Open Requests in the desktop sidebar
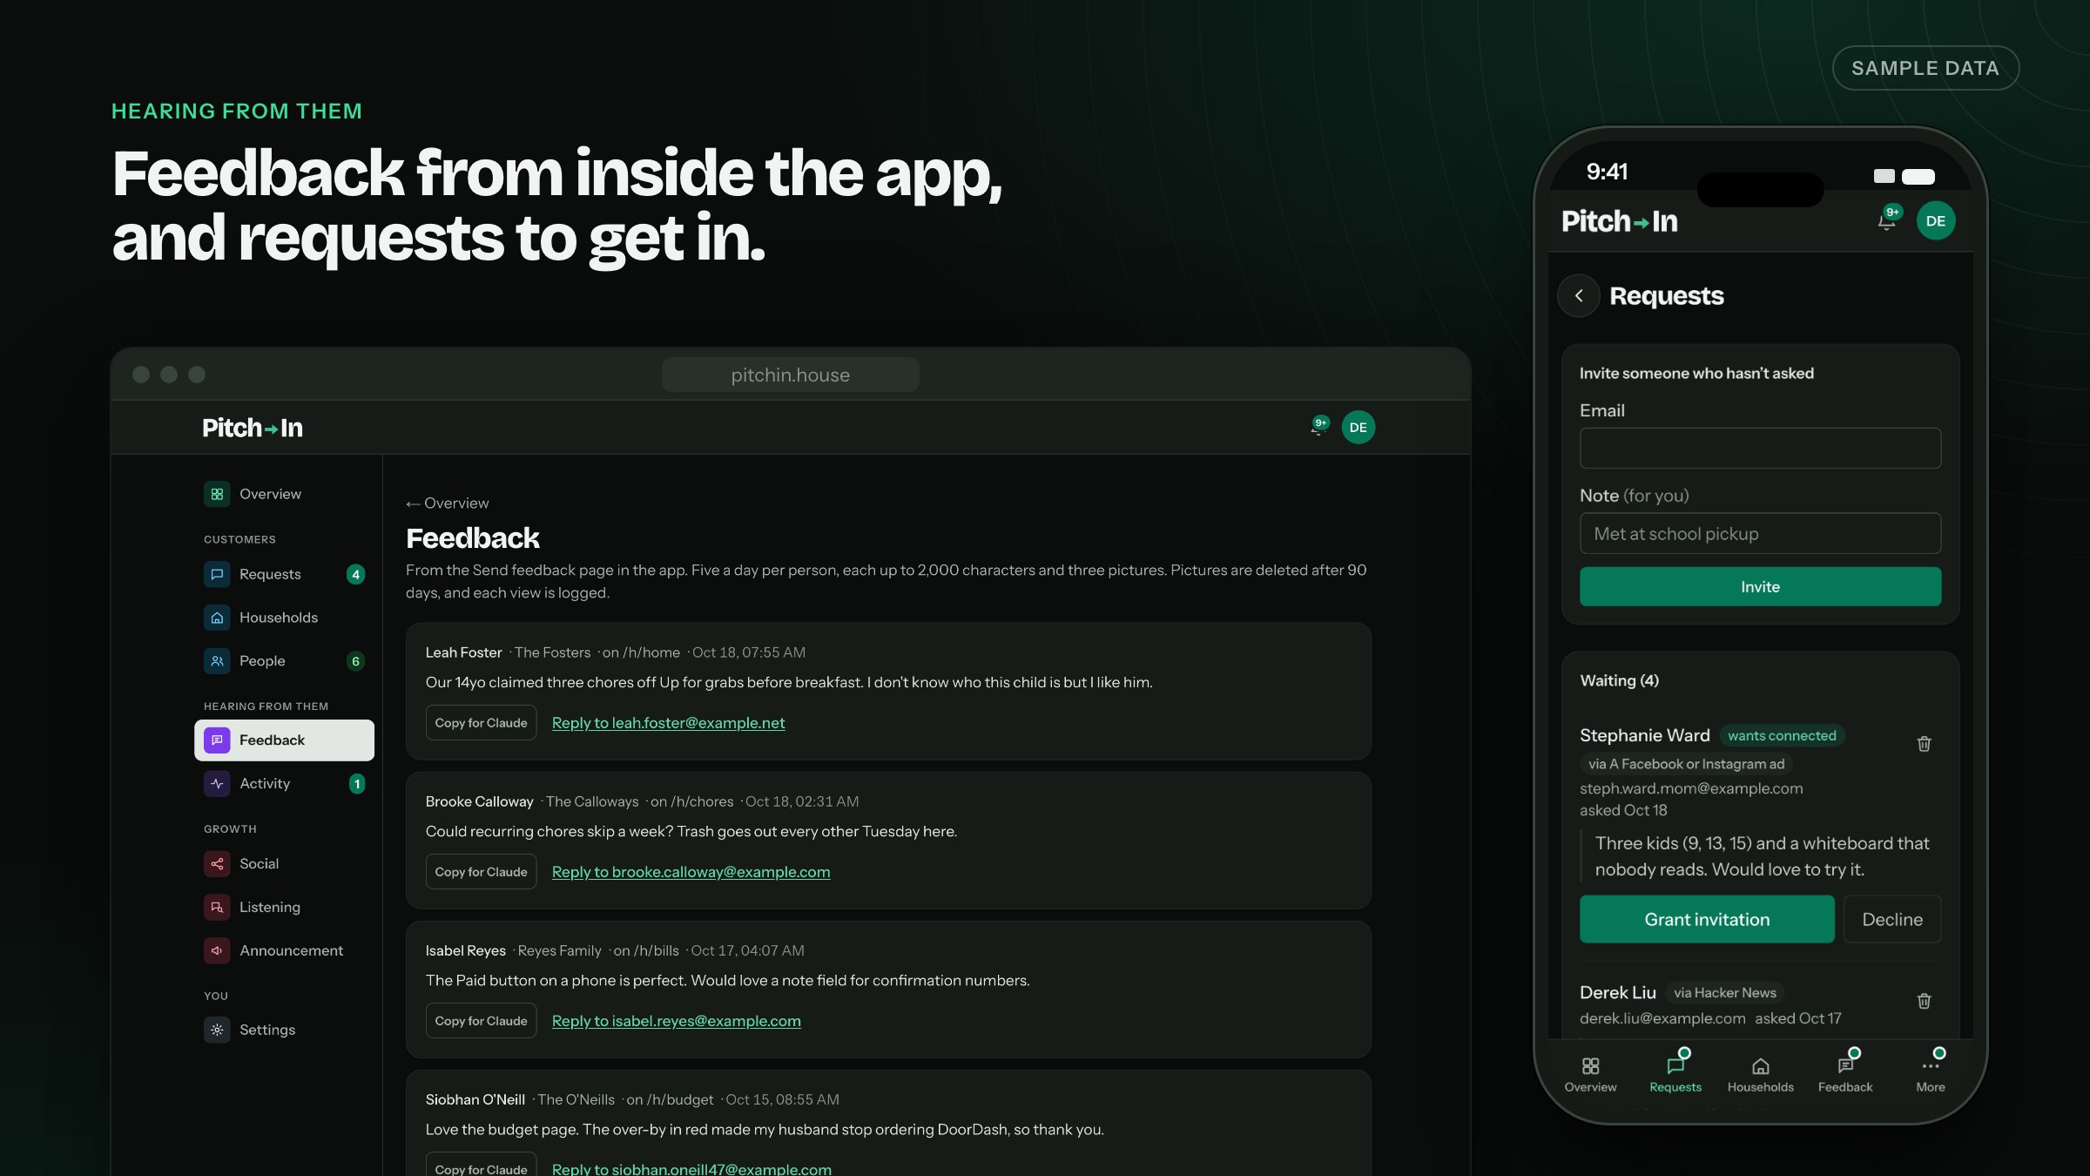The height and width of the screenshot is (1176, 2090). click(x=284, y=574)
